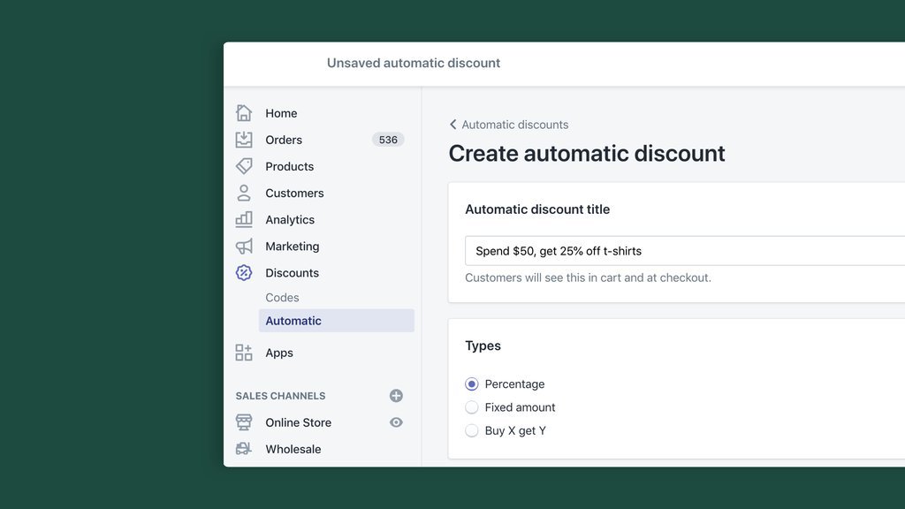Click the Discounts percent badge icon

click(x=244, y=273)
